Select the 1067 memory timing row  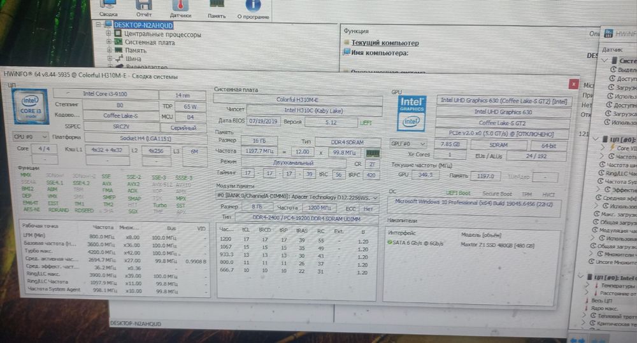pos(294,247)
